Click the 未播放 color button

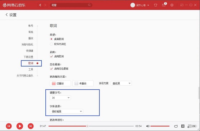coord(83,83)
